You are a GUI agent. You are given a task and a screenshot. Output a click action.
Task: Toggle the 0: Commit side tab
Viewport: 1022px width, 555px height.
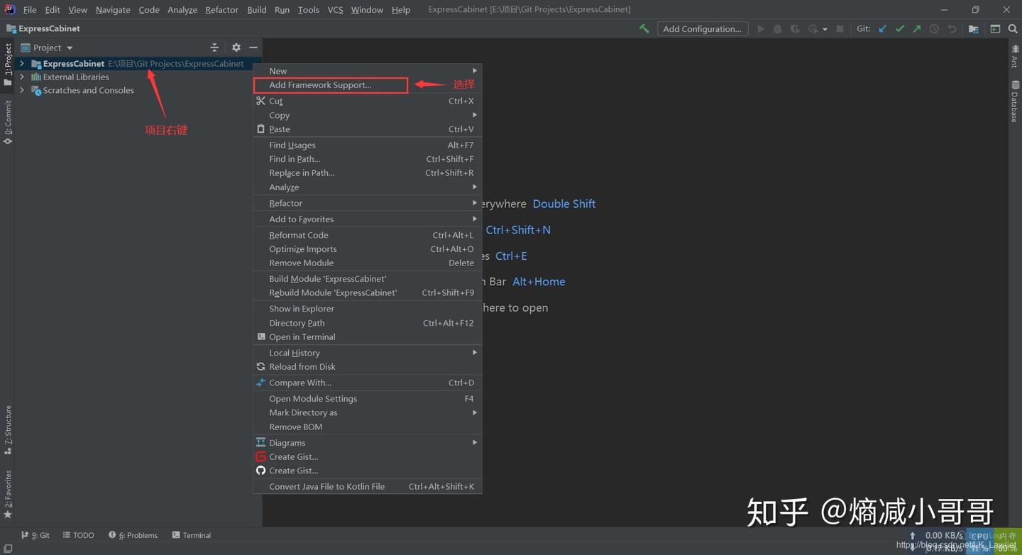click(x=8, y=122)
